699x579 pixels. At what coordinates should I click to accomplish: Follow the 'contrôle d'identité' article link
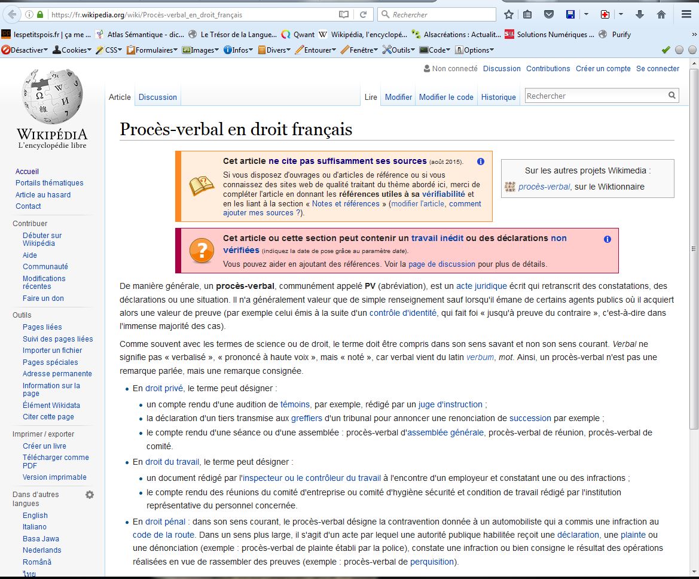tap(402, 313)
